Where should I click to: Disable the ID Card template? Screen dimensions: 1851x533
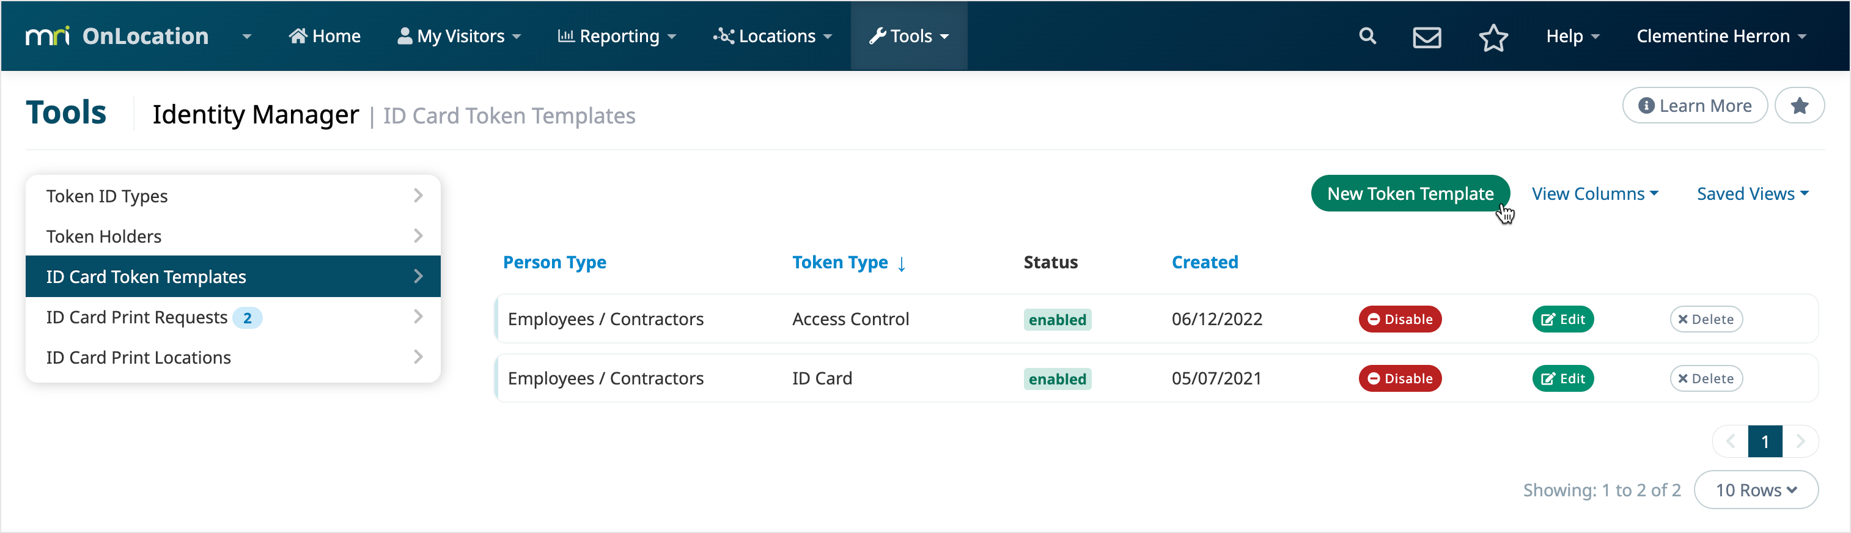(1400, 378)
